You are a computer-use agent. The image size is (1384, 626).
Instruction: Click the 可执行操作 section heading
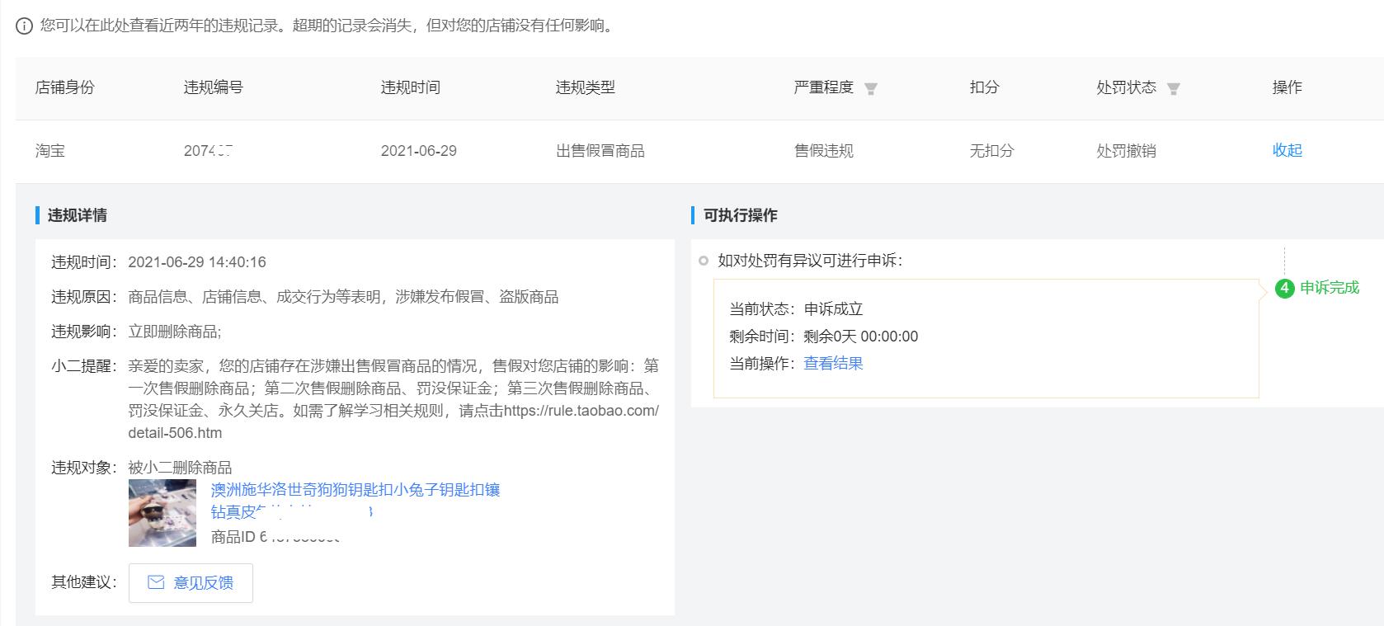click(740, 215)
